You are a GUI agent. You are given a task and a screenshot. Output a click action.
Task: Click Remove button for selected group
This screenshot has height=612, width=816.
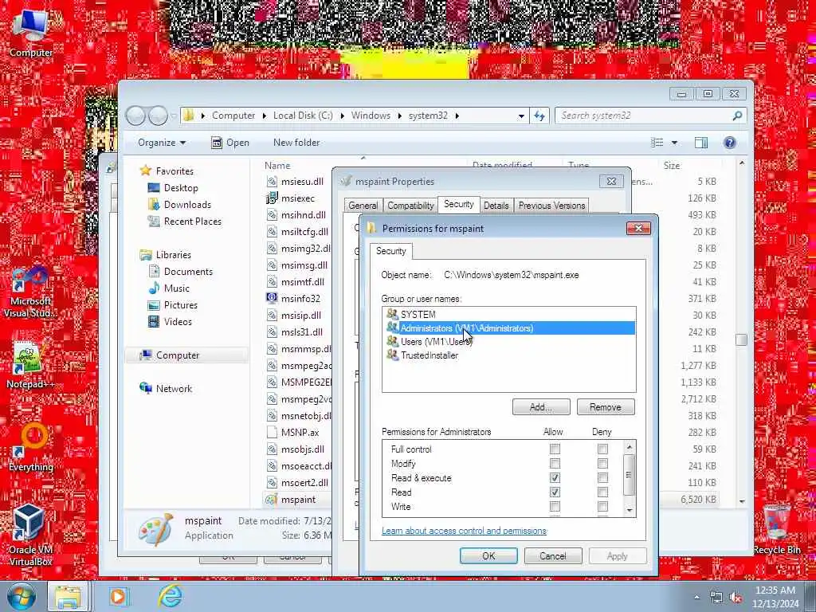click(606, 407)
